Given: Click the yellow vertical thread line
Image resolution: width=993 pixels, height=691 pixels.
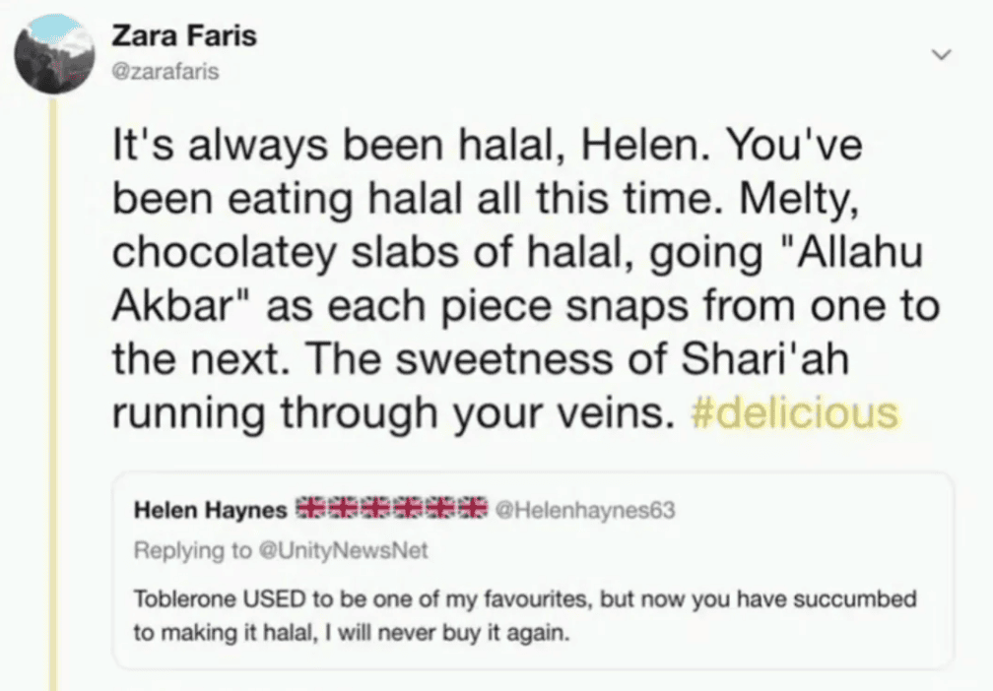Looking at the screenshot, I should click(x=54, y=394).
